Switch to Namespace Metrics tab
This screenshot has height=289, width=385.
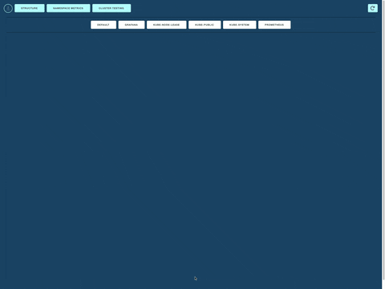[x=68, y=8]
